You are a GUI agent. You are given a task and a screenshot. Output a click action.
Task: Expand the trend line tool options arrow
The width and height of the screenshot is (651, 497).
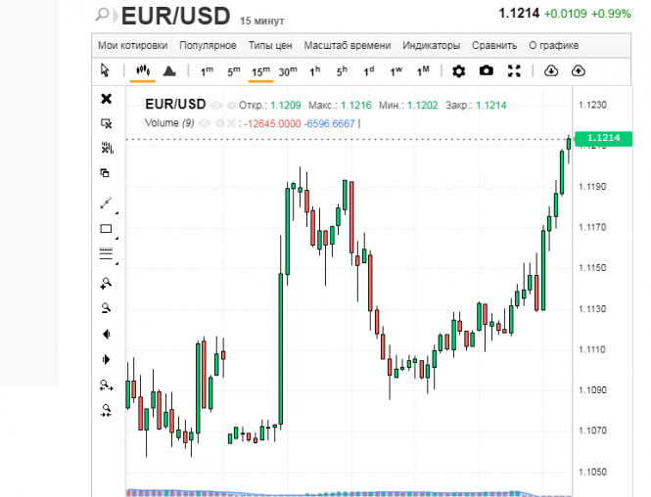[x=116, y=213]
